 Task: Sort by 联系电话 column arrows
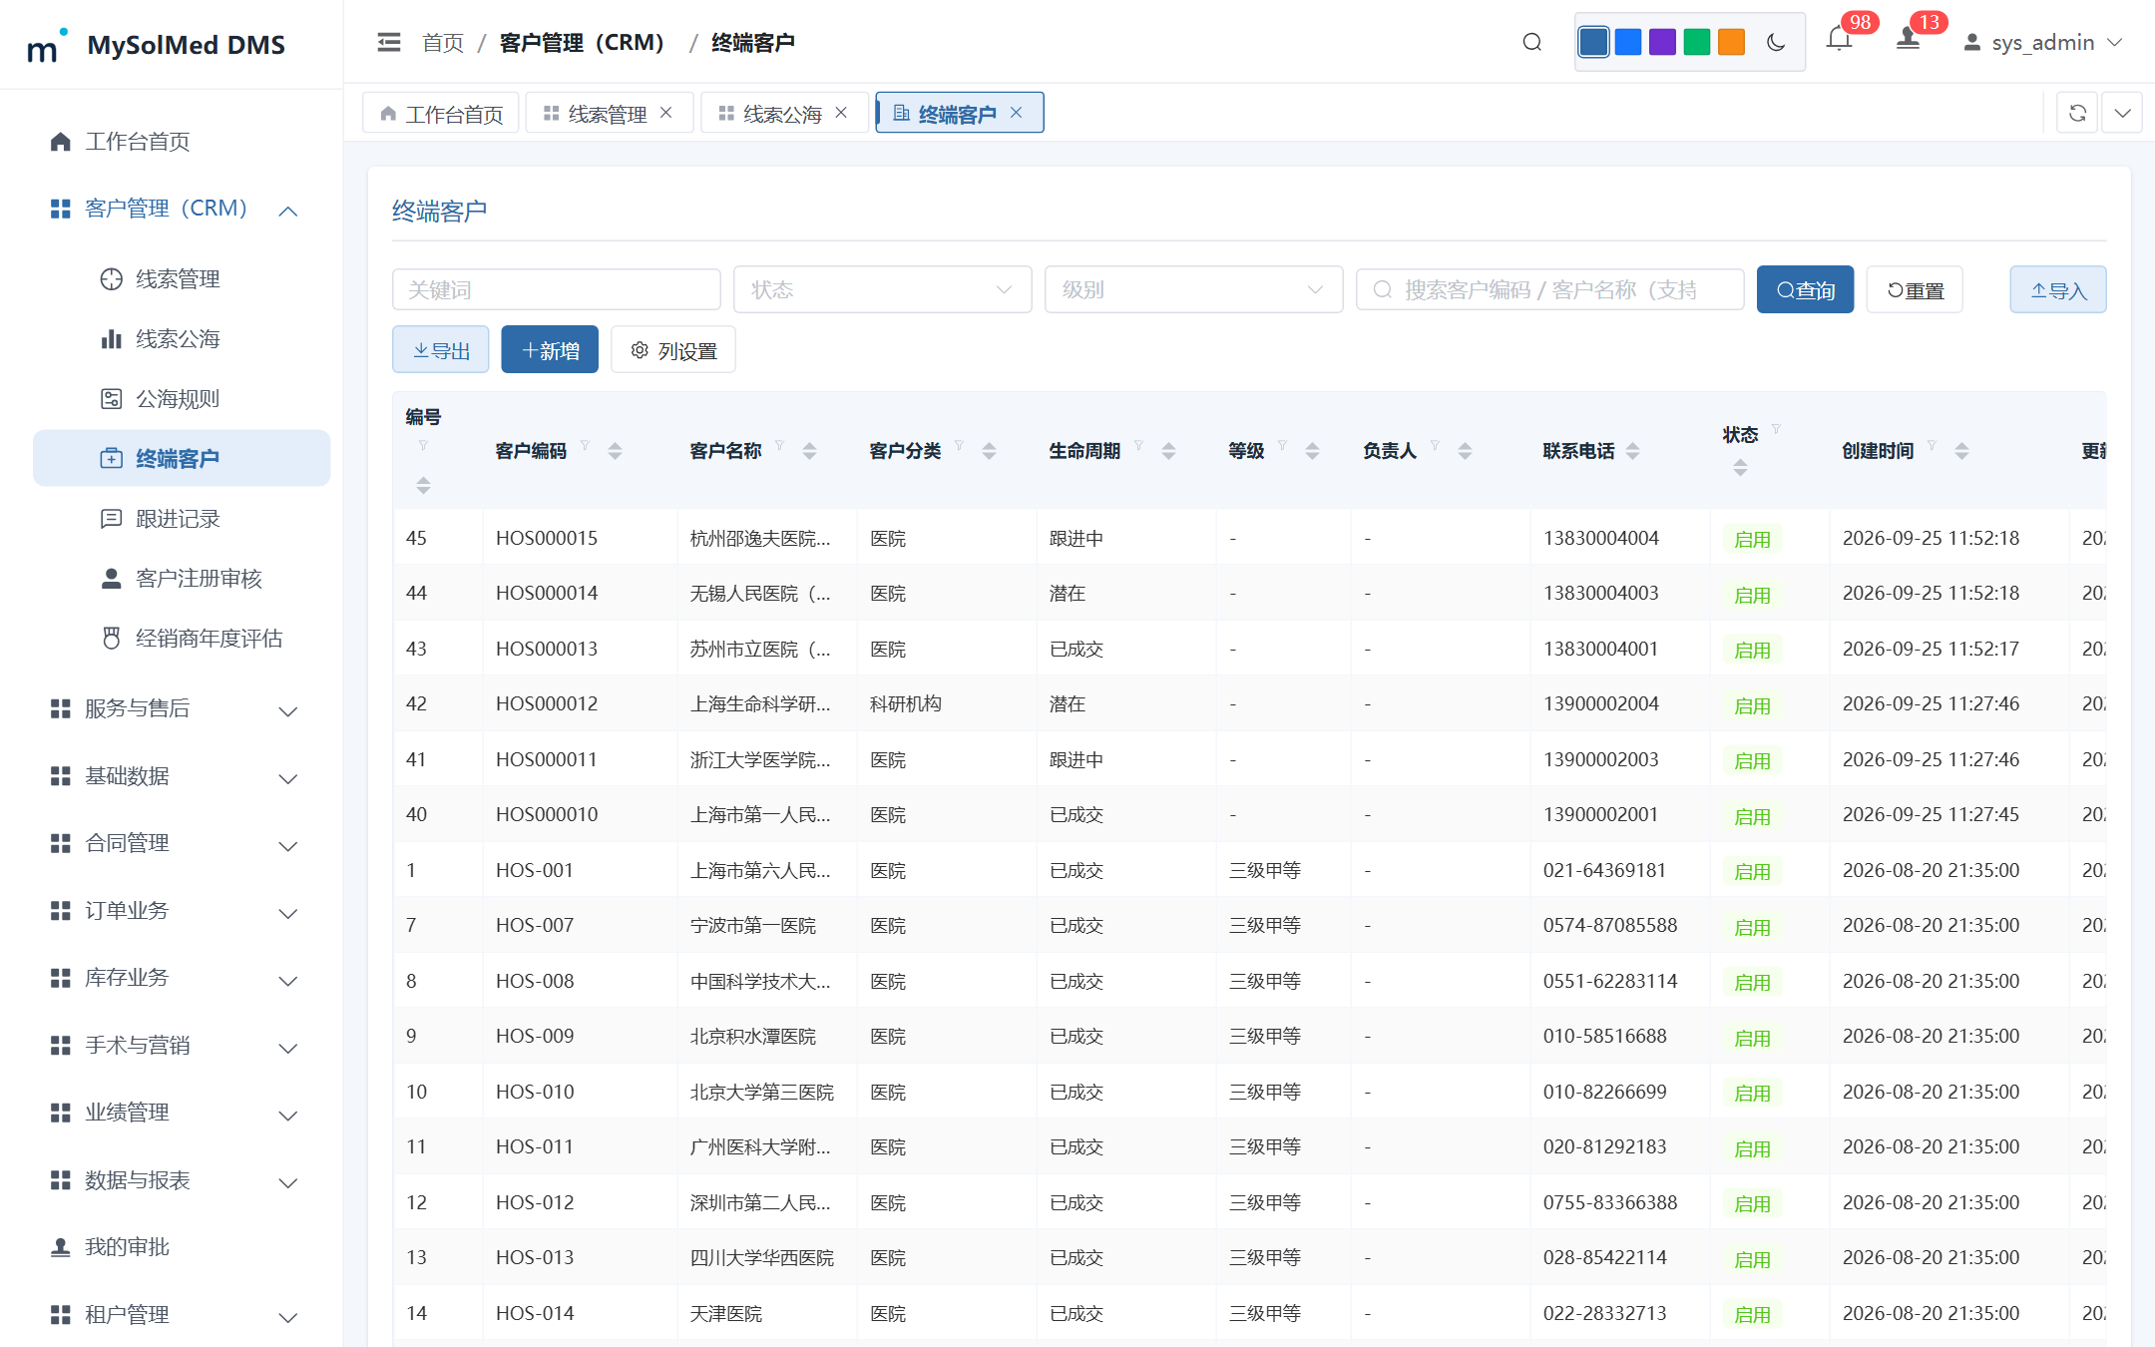[x=1632, y=451]
